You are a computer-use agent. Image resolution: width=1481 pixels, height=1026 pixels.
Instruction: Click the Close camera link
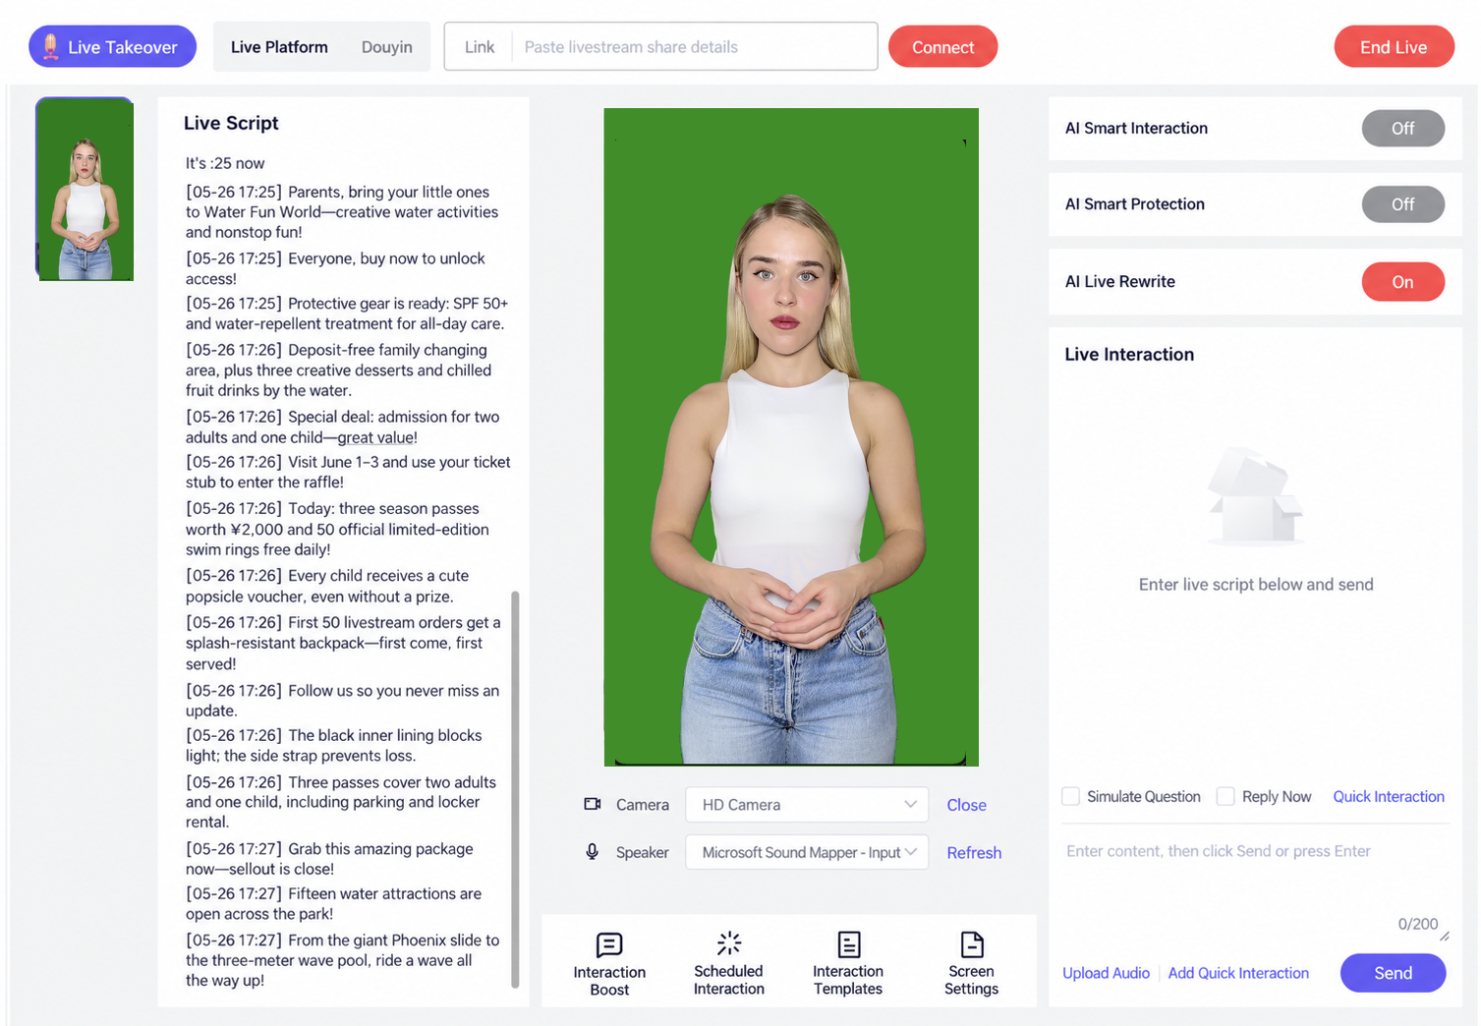point(966,805)
